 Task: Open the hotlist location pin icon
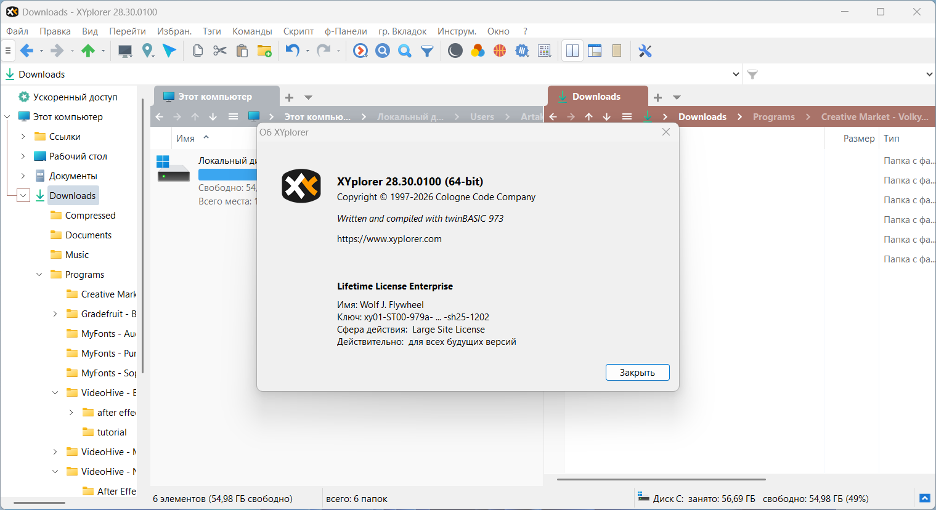coord(147,51)
